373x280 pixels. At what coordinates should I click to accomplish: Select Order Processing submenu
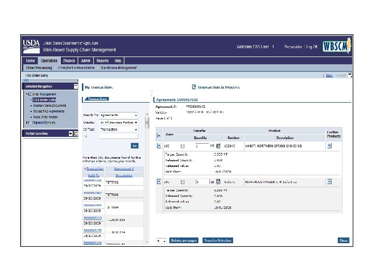39,68
